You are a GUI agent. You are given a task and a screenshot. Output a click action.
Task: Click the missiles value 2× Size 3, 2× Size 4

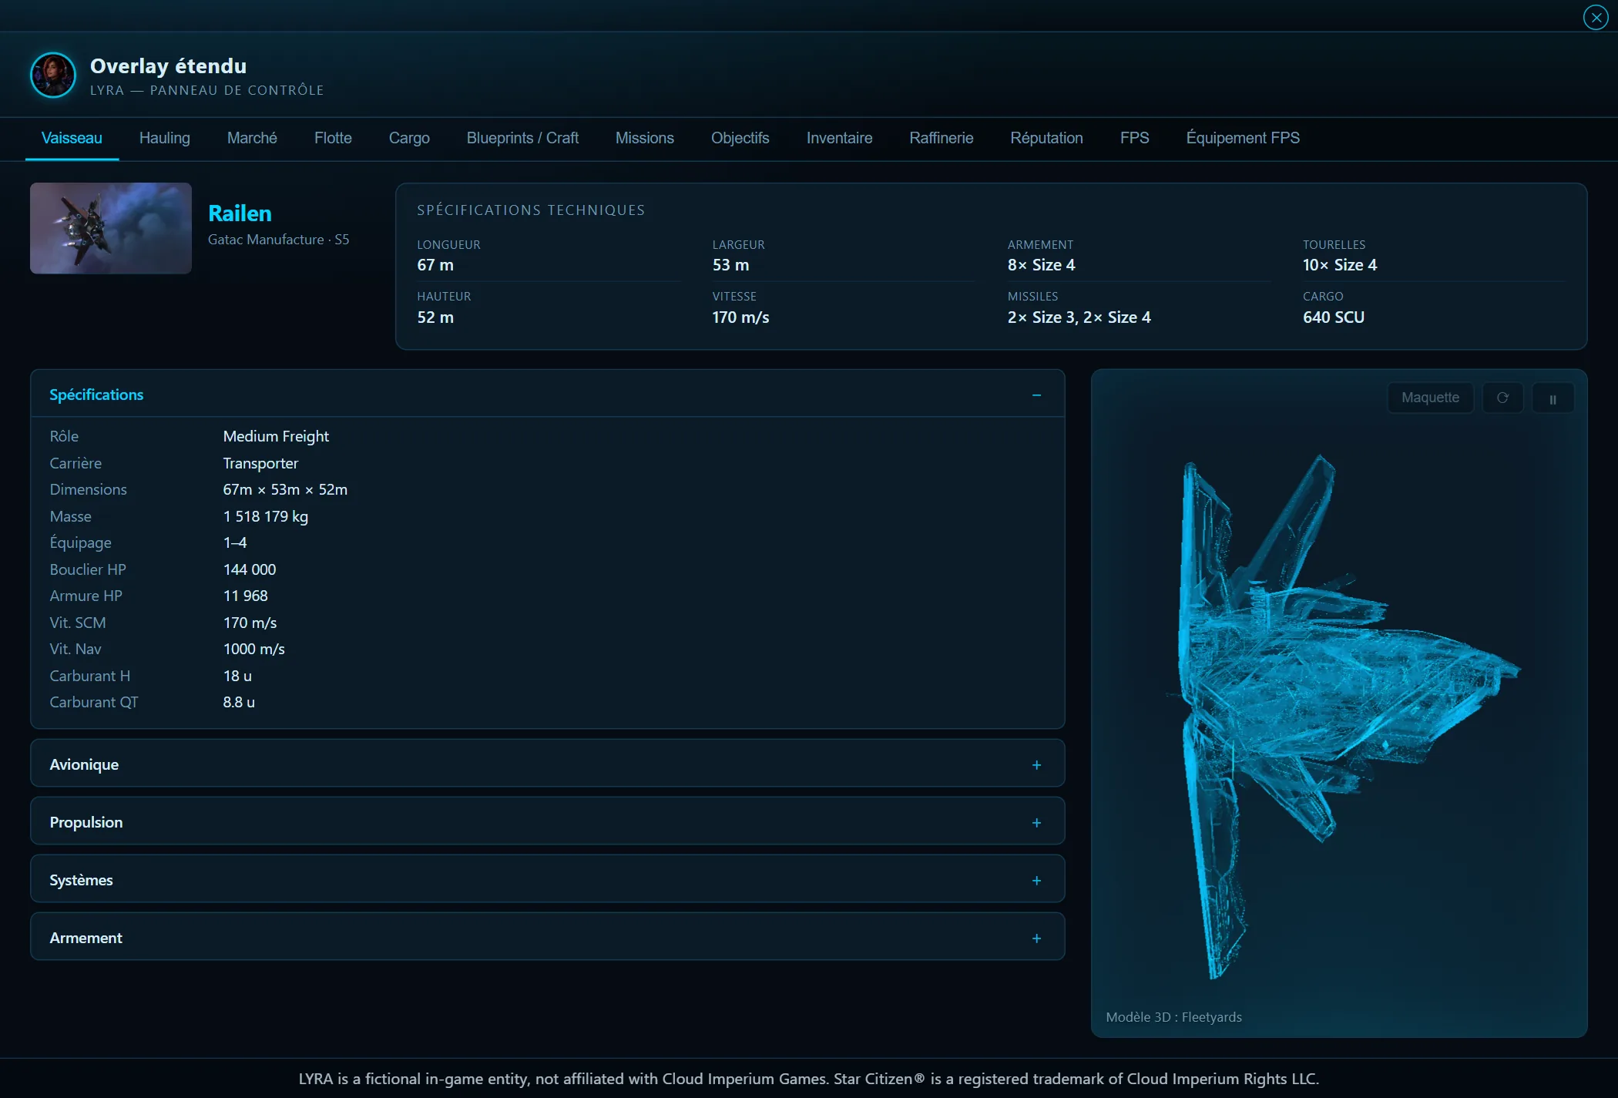click(x=1079, y=317)
